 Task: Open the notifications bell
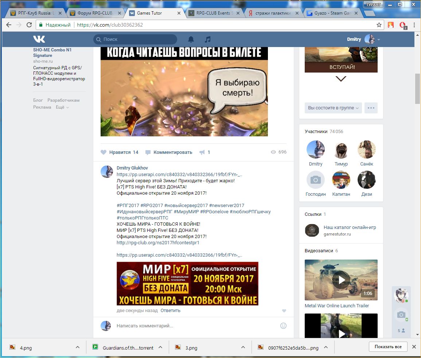[191, 39]
